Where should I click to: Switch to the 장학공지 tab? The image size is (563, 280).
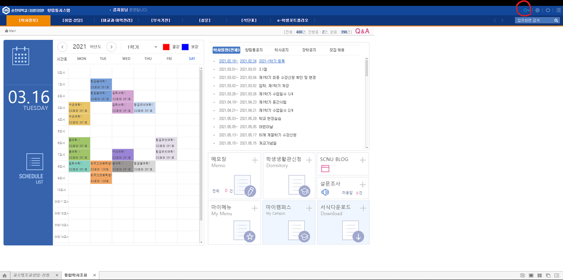tap(309, 50)
